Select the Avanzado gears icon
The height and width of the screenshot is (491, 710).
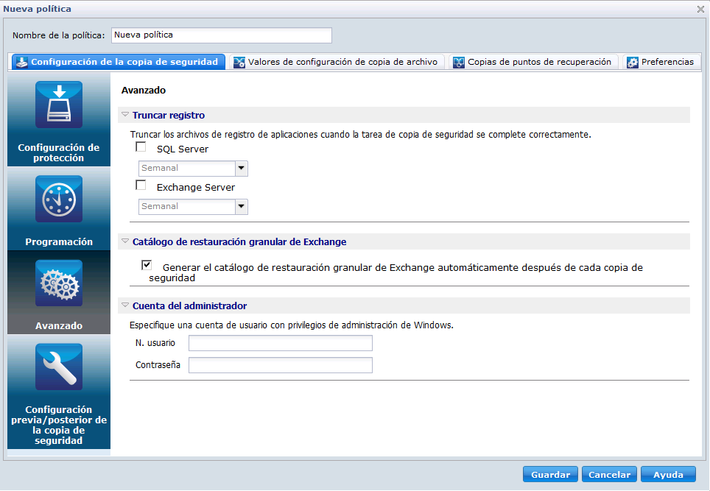point(58,282)
